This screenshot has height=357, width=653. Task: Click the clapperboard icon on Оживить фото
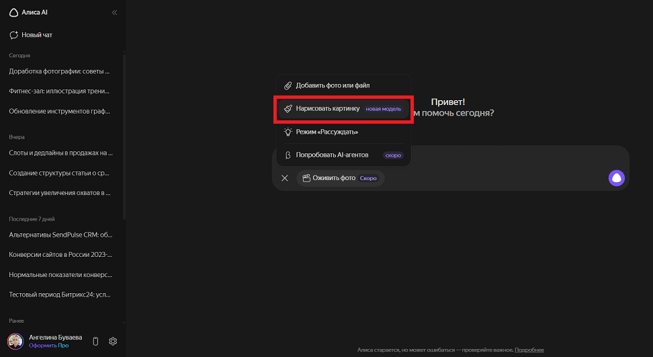[x=306, y=178]
